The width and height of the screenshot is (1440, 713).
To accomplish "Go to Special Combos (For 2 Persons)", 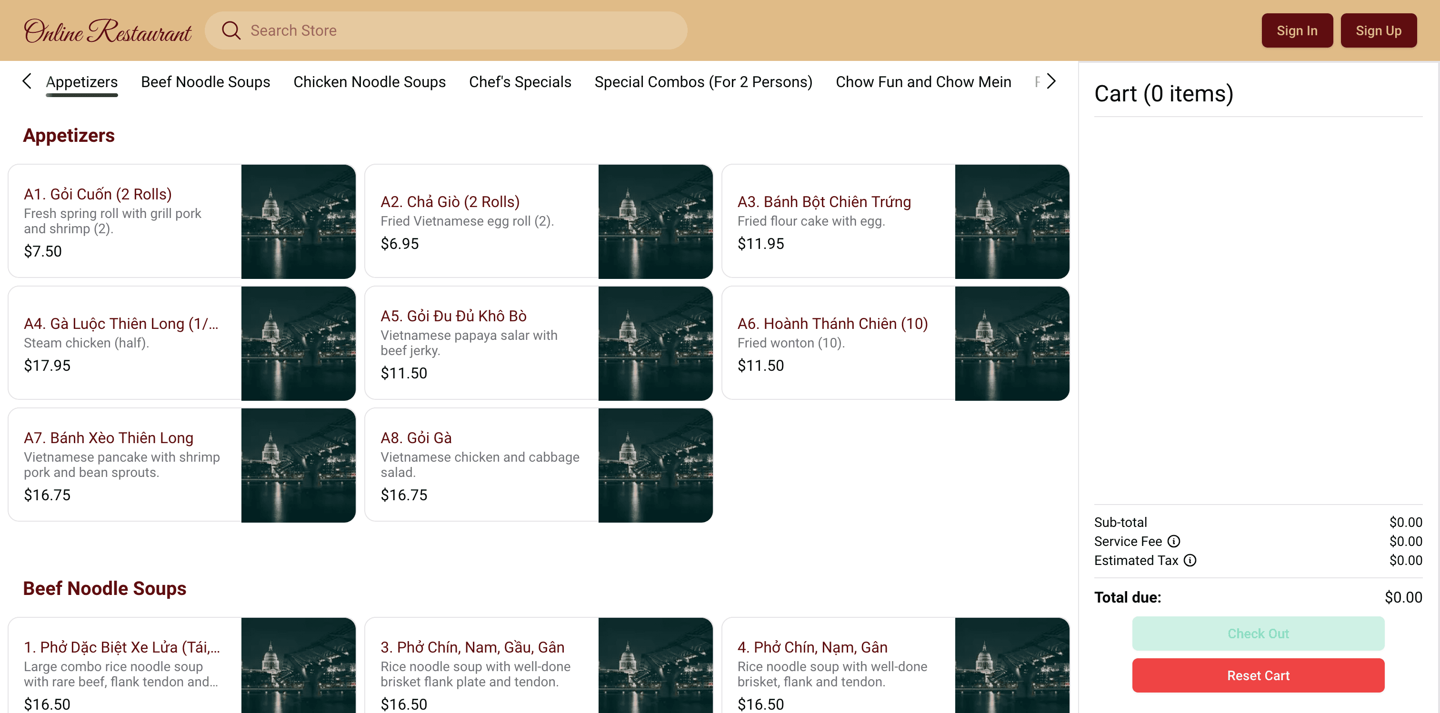I will click(703, 81).
